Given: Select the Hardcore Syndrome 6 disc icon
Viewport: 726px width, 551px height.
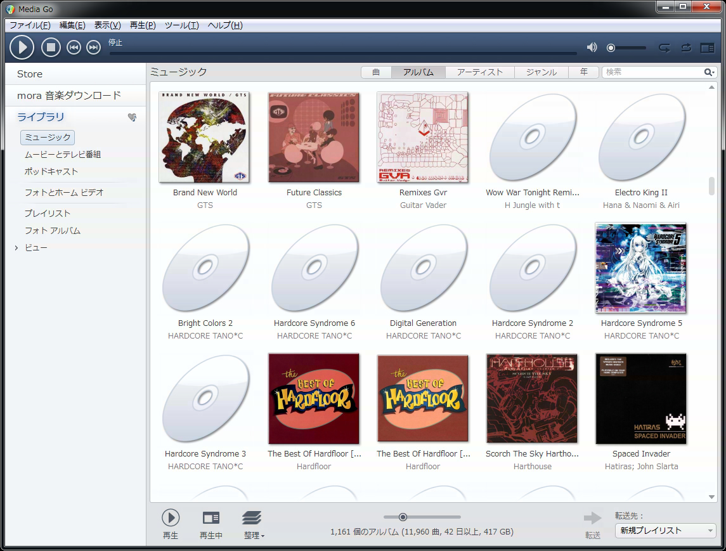Looking at the screenshot, I should click(314, 268).
